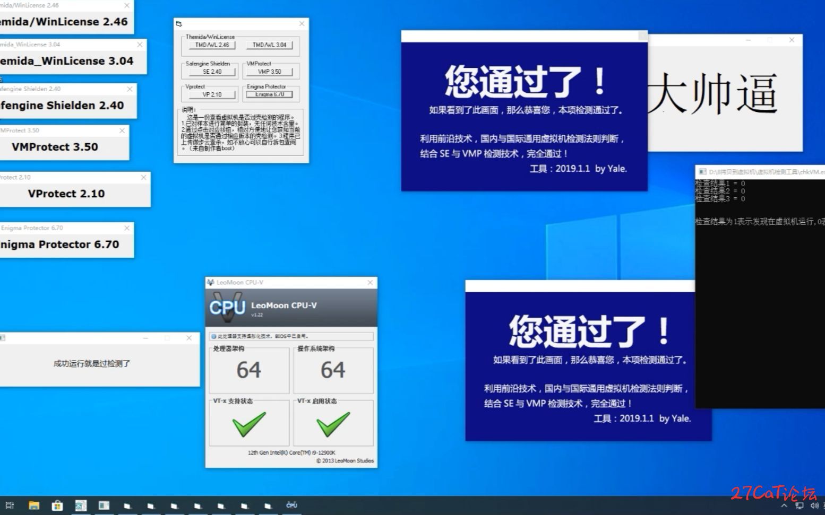Close the Themida_WinLicense 3.04 window
The image size is (825, 515).
pos(140,45)
